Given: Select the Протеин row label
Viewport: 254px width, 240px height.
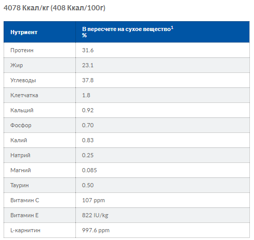Looking at the screenshot, I should coord(22,50).
